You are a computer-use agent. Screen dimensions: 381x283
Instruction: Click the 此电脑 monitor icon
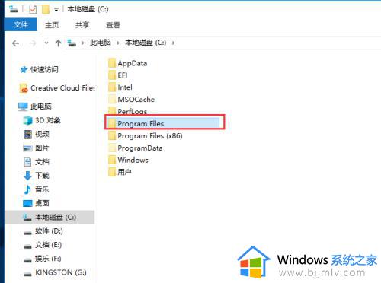(23, 107)
